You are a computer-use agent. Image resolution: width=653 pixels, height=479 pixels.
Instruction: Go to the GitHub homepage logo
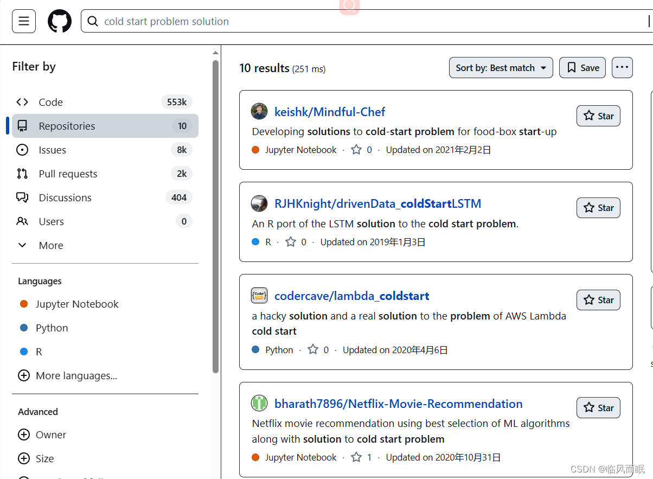click(x=60, y=21)
